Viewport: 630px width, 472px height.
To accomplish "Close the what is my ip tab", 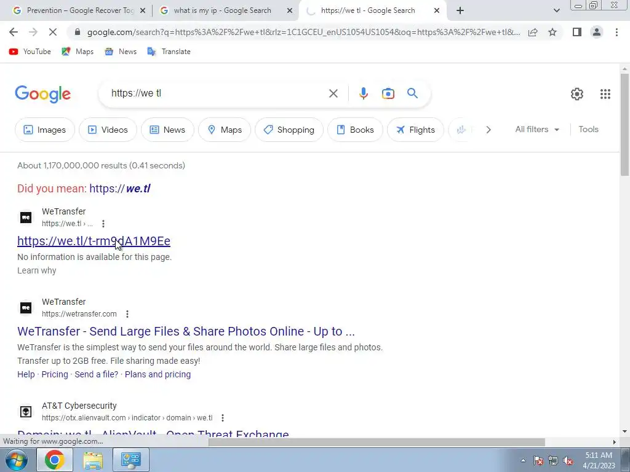I will click(290, 11).
